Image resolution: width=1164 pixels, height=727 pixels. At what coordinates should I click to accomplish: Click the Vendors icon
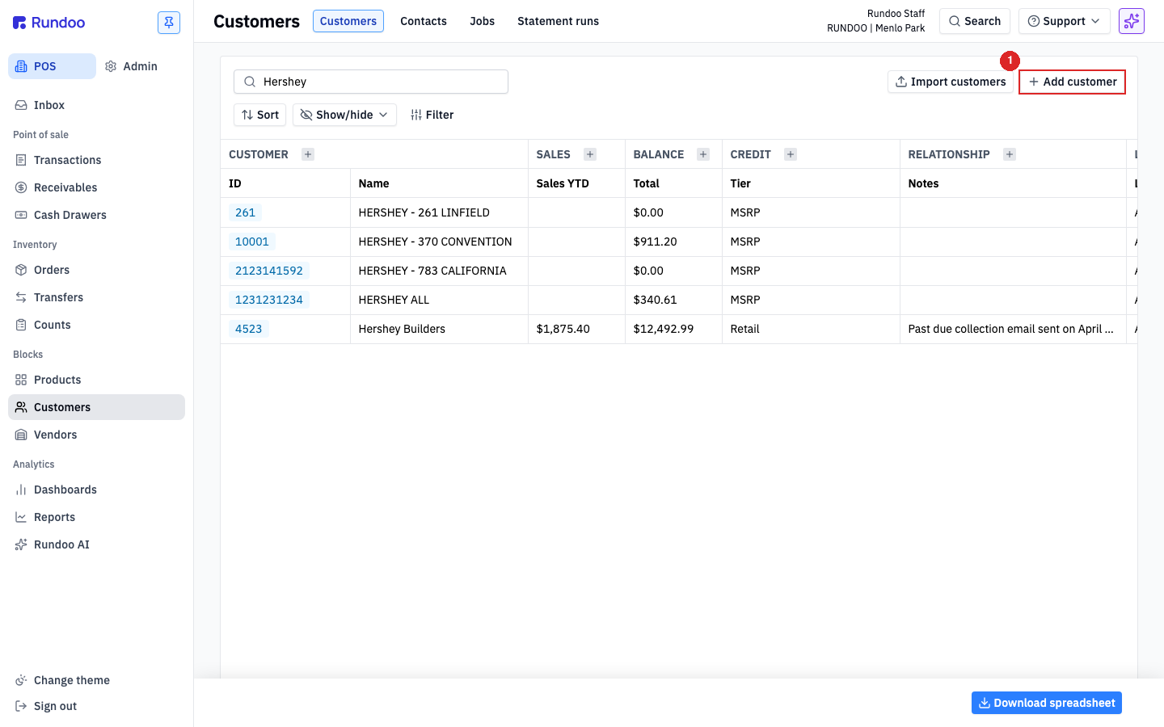[21, 435]
